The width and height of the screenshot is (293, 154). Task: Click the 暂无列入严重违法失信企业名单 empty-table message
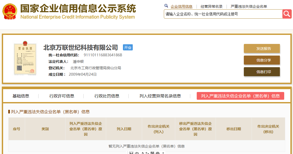pyautogui.click(x=146, y=146)
